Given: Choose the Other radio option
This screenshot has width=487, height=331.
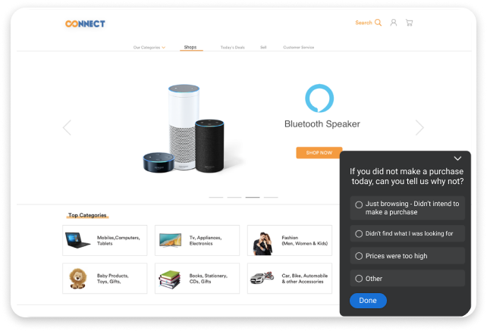Looking at the screenshot, I should [x=407, y=279].
